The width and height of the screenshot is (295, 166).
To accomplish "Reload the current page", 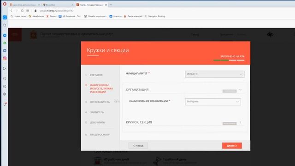I will click(x=22, y=11).
